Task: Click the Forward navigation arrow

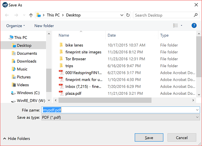Action: coord(16,15)
